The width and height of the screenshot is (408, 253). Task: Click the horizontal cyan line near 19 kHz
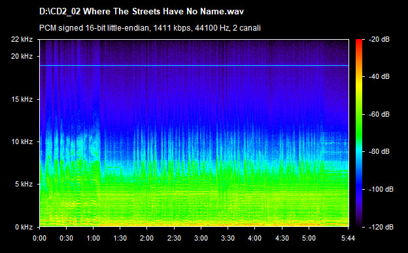194,66
